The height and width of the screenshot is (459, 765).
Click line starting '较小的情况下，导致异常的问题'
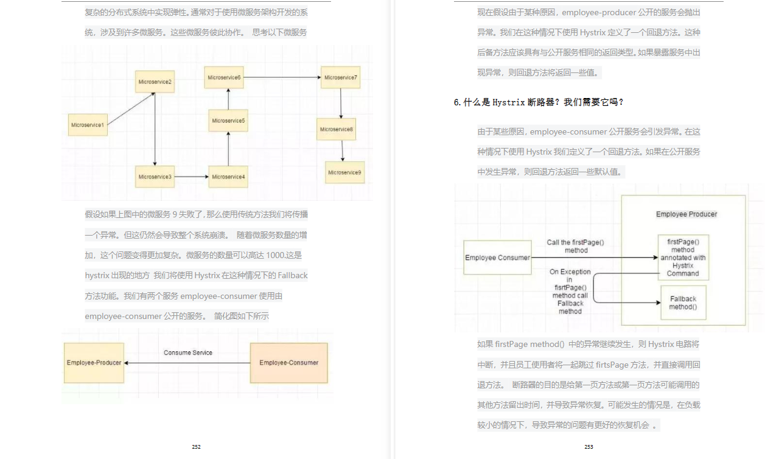point(568,425)
